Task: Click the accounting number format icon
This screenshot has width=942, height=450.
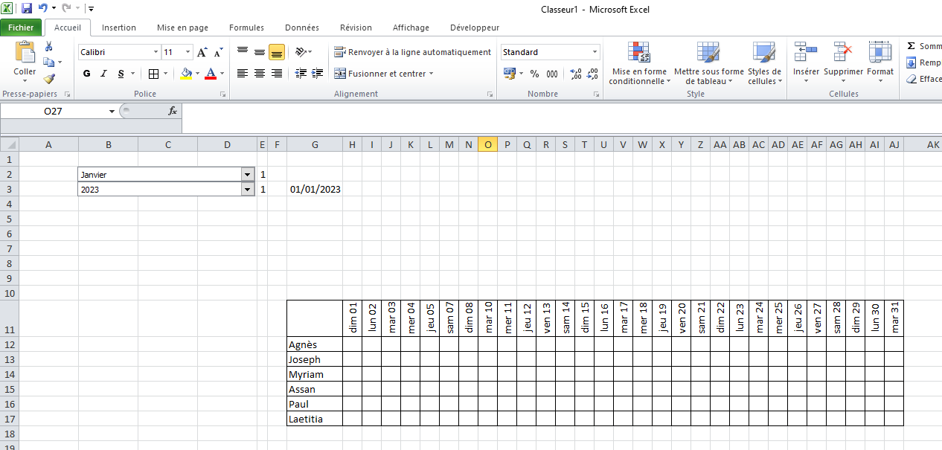Action: 510,74
